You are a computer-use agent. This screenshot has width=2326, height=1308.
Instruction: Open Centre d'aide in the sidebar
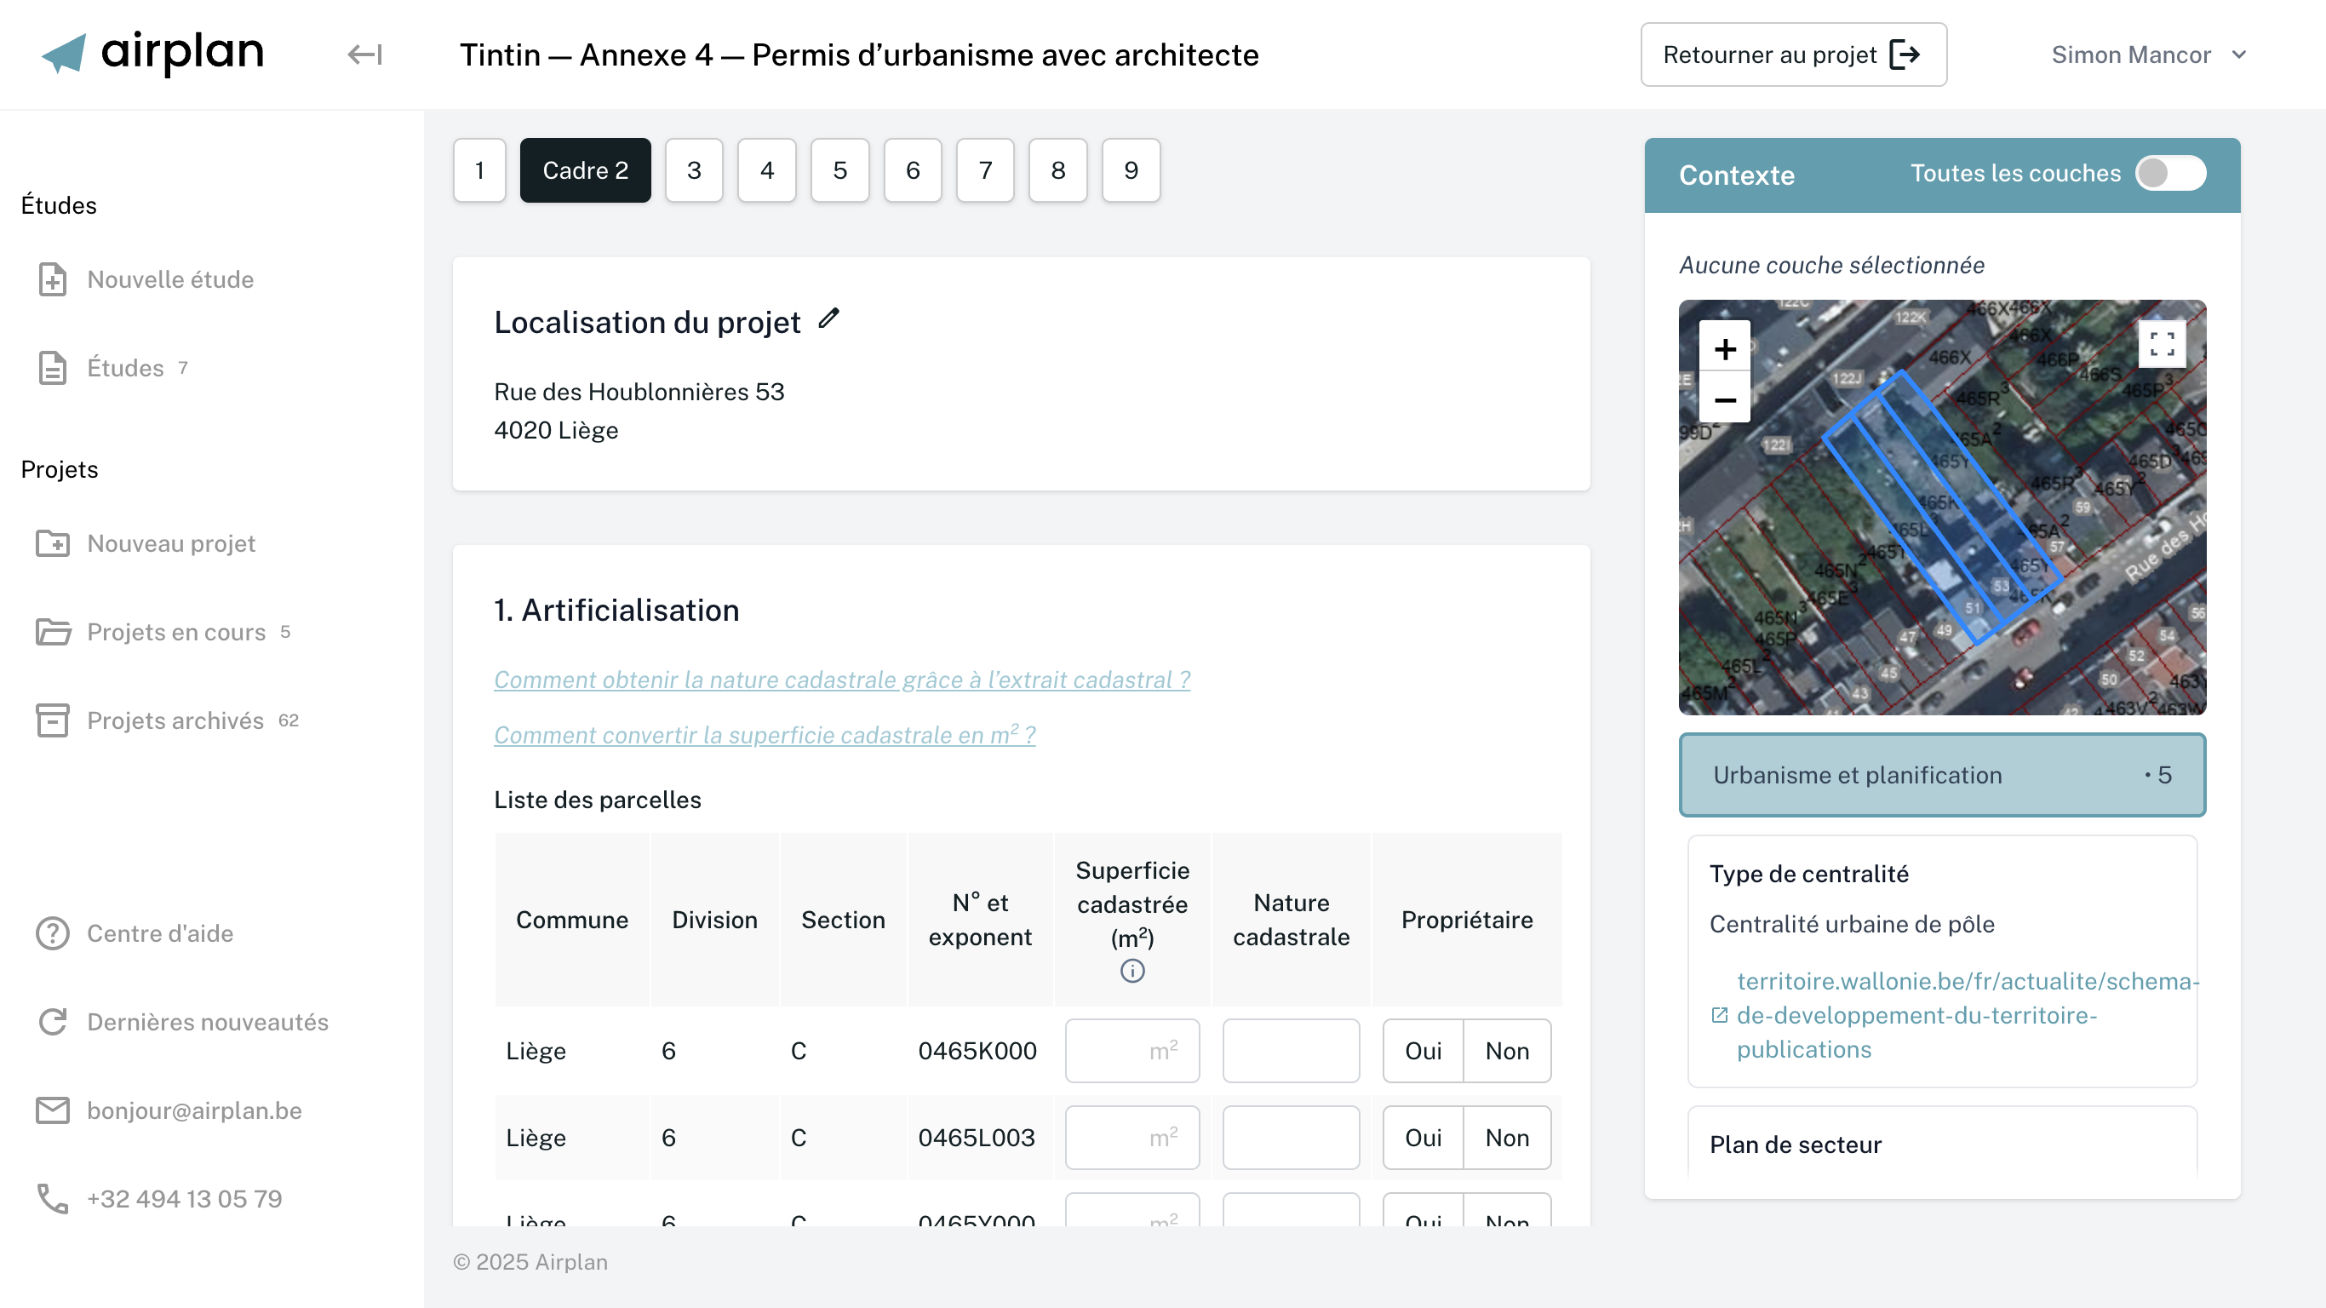coord(160,933)
